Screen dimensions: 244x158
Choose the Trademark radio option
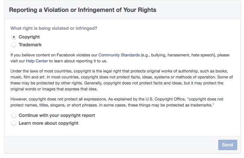(14, 45)
